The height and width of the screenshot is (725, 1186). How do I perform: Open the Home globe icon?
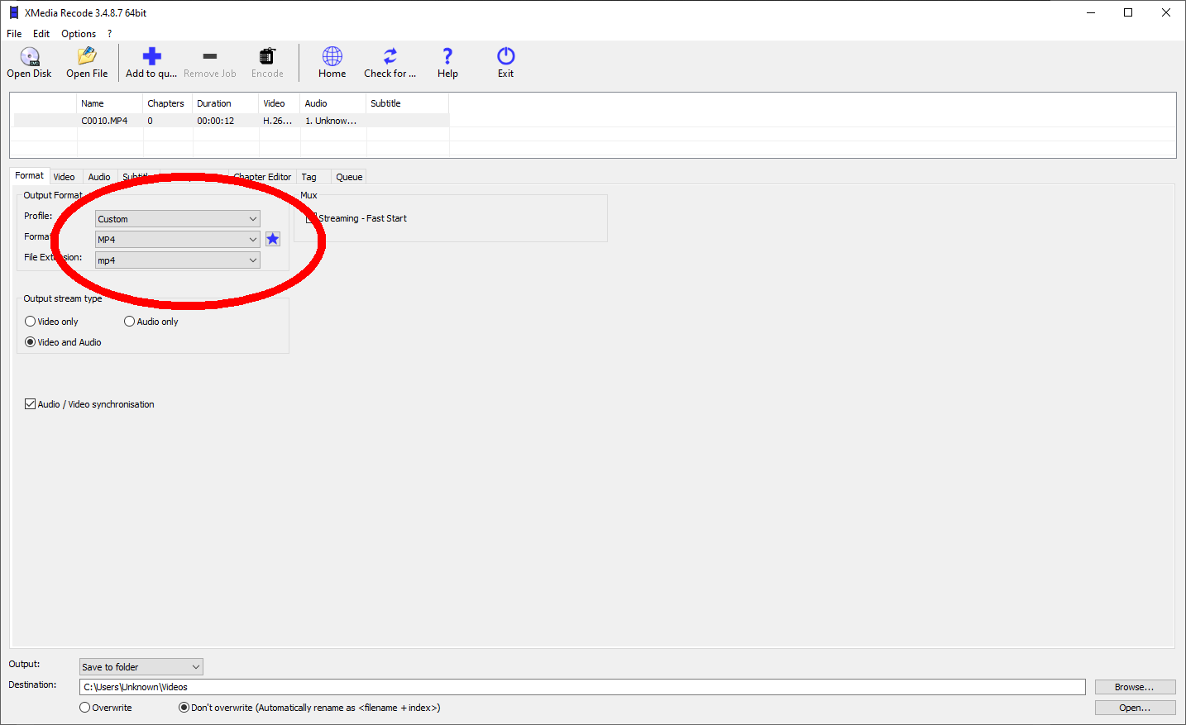(332, 56)
